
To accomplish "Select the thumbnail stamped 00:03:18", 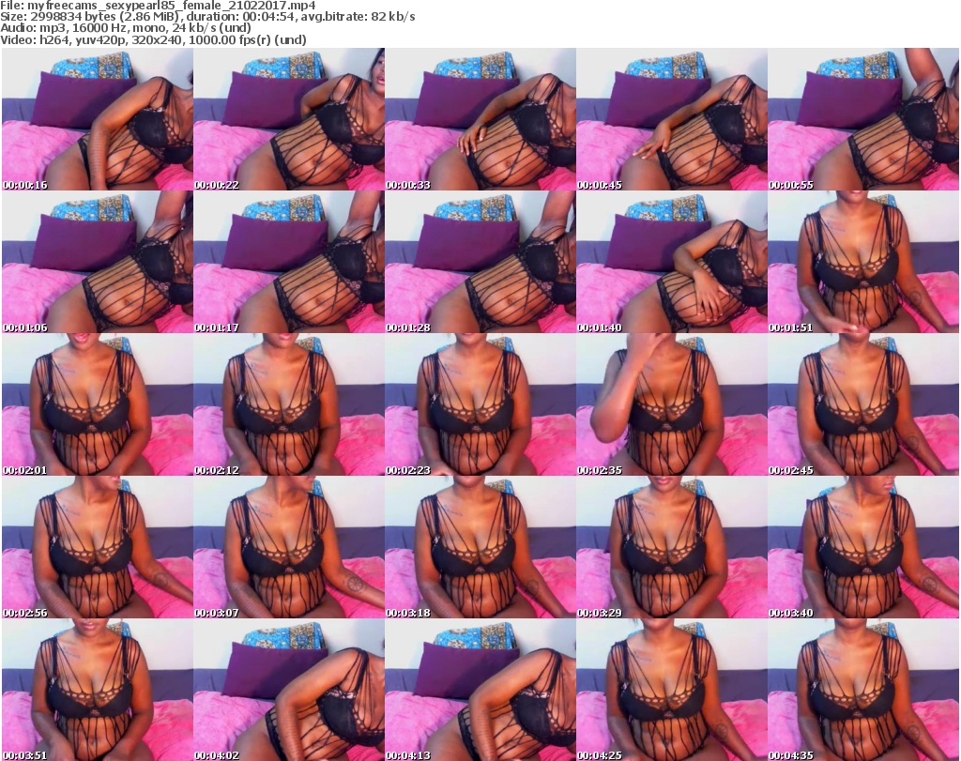I will [480, 548].
